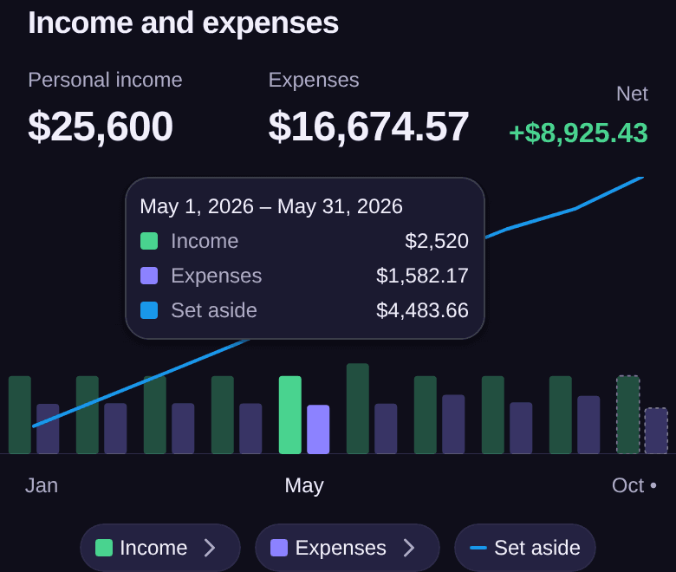
Task: Expand the Income chip chevron
Action: point(210,548)
